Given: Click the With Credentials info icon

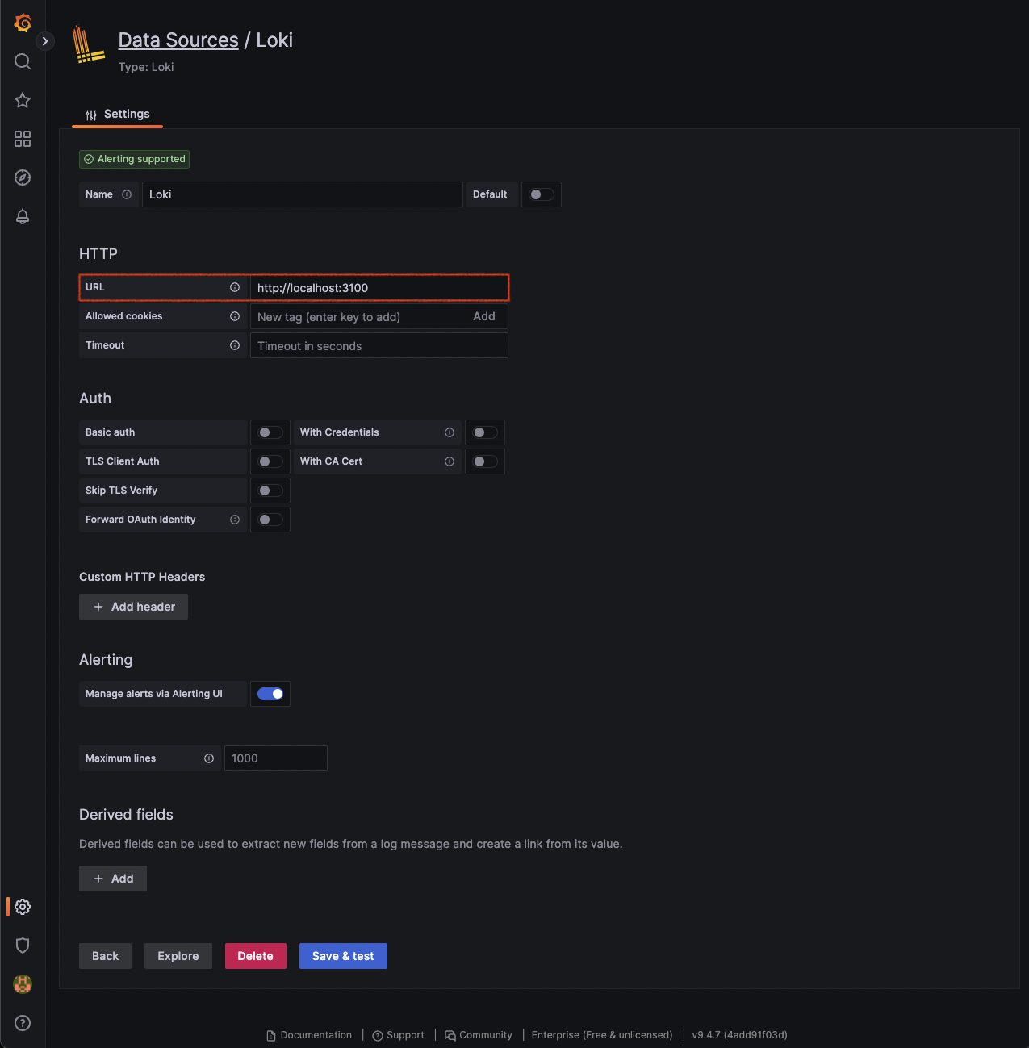Looking at the screenshot, I should pyautogui.click(x=450, y=432).
